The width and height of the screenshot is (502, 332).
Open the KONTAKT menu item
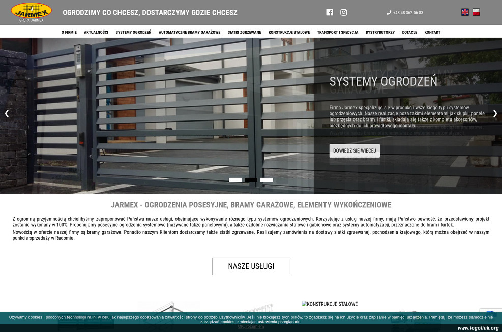tap(432, 32)
